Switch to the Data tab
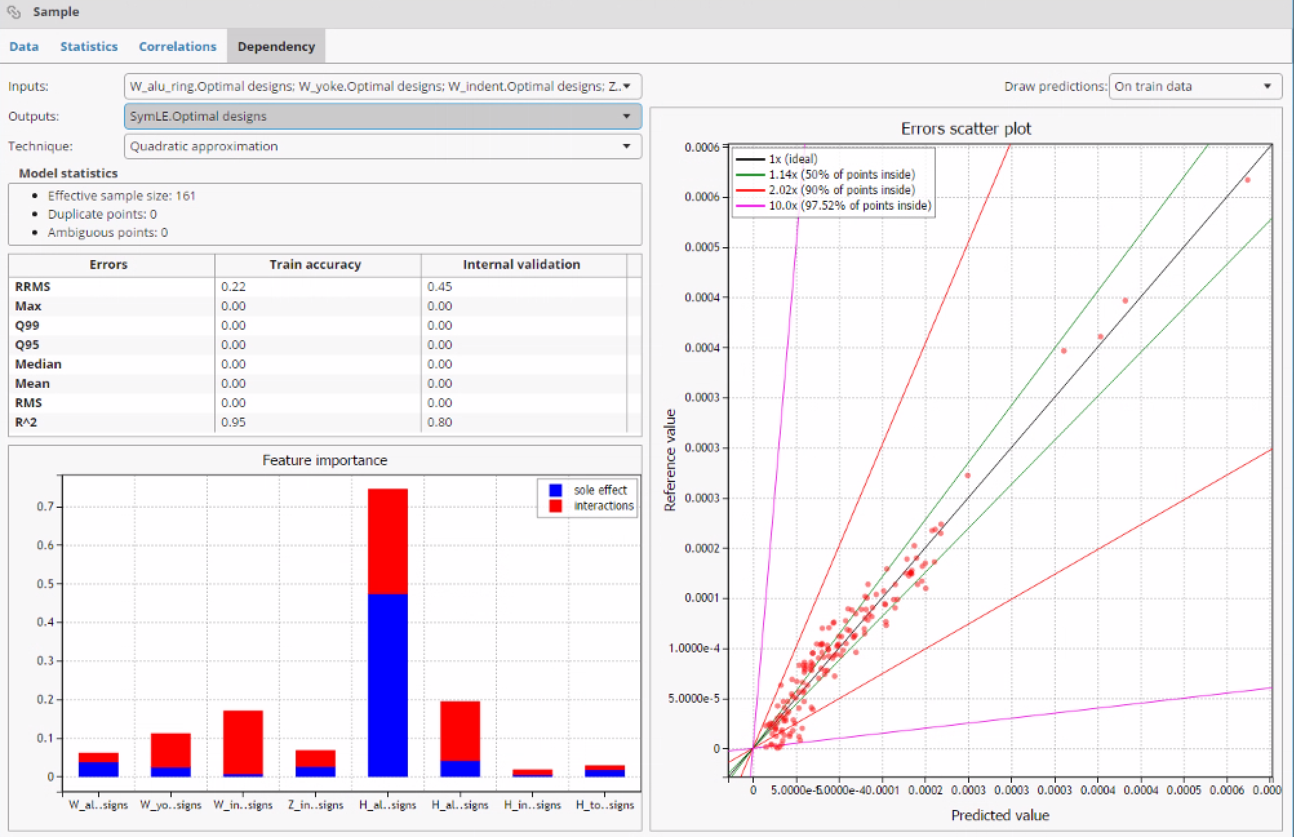The height and width of the screenshot is (837, 1294). pyautogui.click(x=24, y=46)
